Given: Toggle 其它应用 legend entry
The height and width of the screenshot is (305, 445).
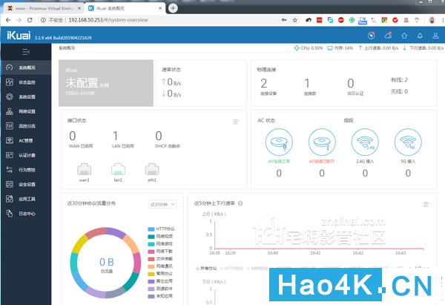Looking at the screenshot, I should pos(160,281).
